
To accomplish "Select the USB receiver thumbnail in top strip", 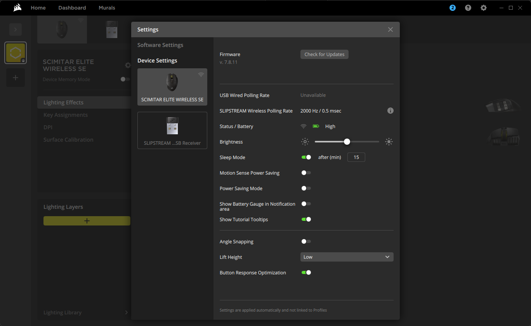I will coord(112,29).
